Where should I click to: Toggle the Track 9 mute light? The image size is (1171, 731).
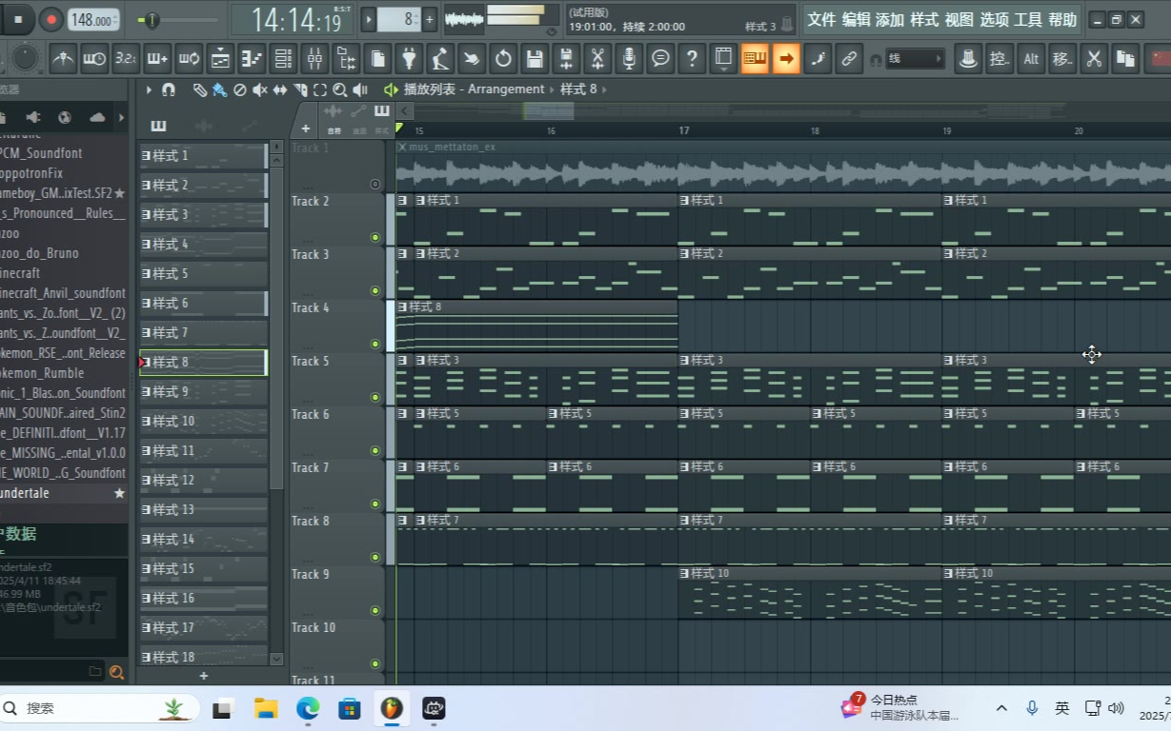374,610
